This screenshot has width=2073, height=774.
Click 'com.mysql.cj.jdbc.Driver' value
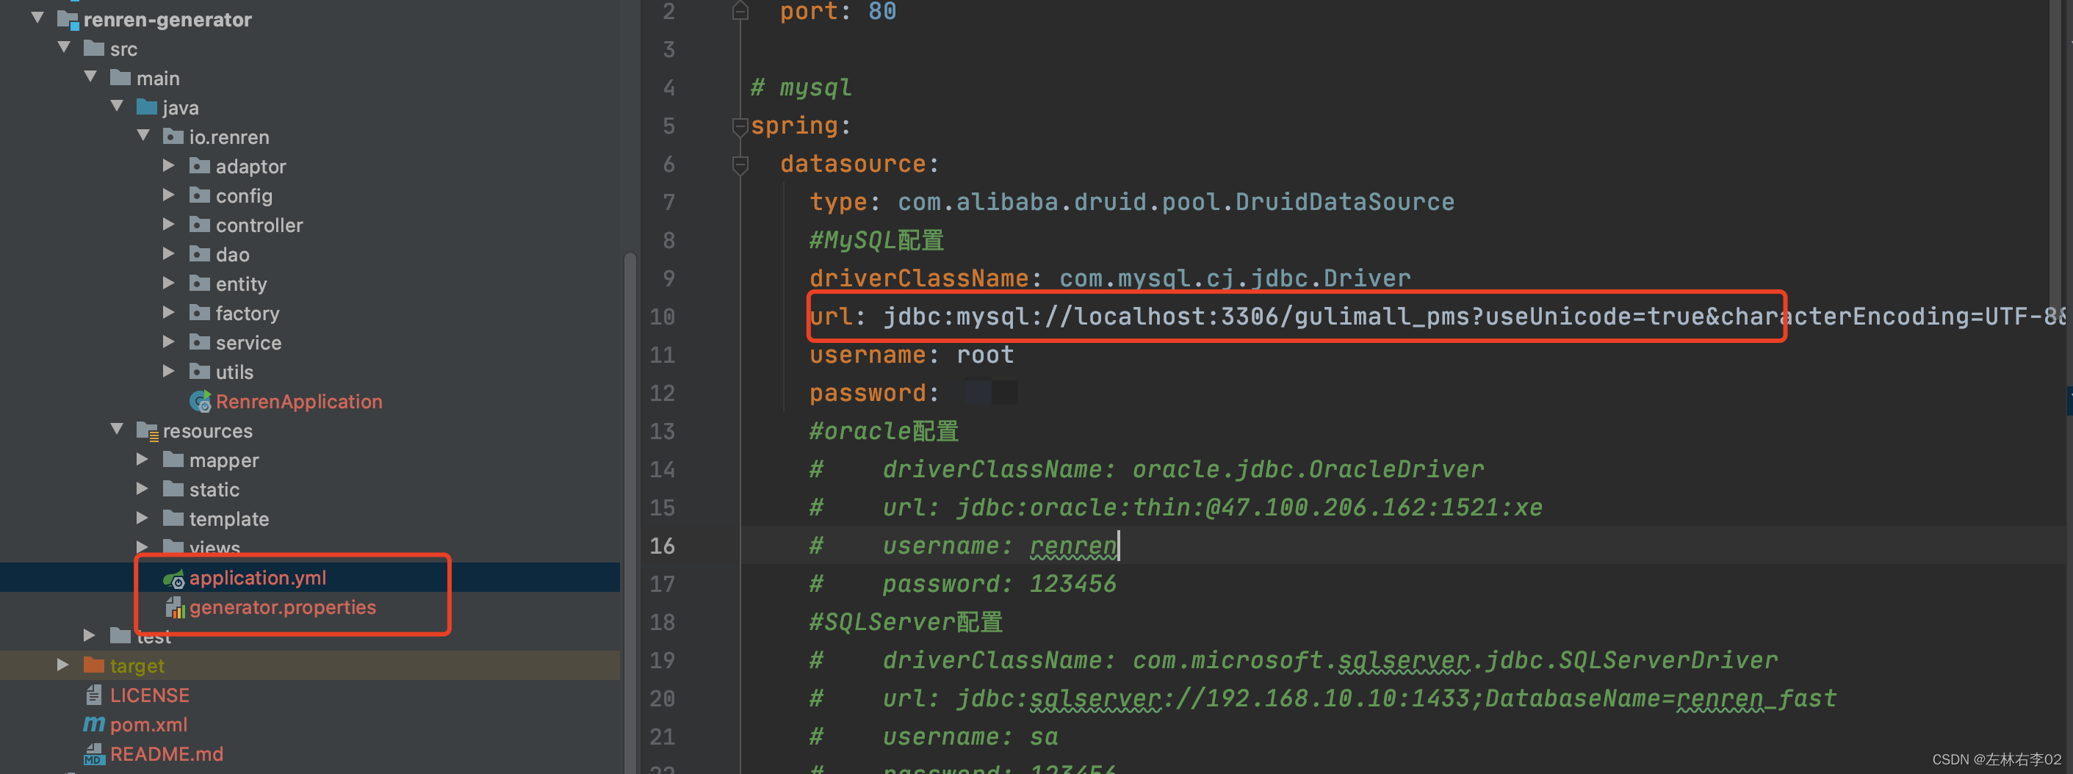1234,278
